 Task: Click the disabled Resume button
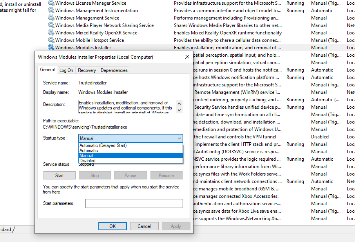click(166, 176)
